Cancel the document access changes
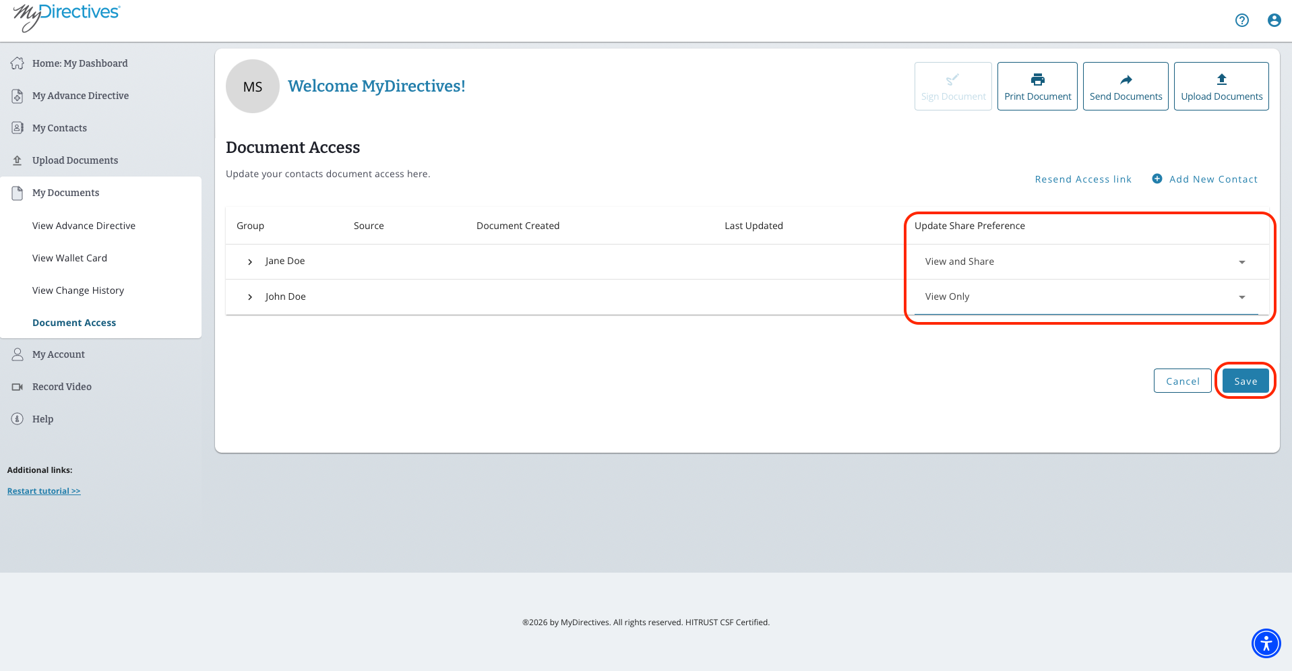This screenshot has height=671, width=1292. tap(1183, 381)
